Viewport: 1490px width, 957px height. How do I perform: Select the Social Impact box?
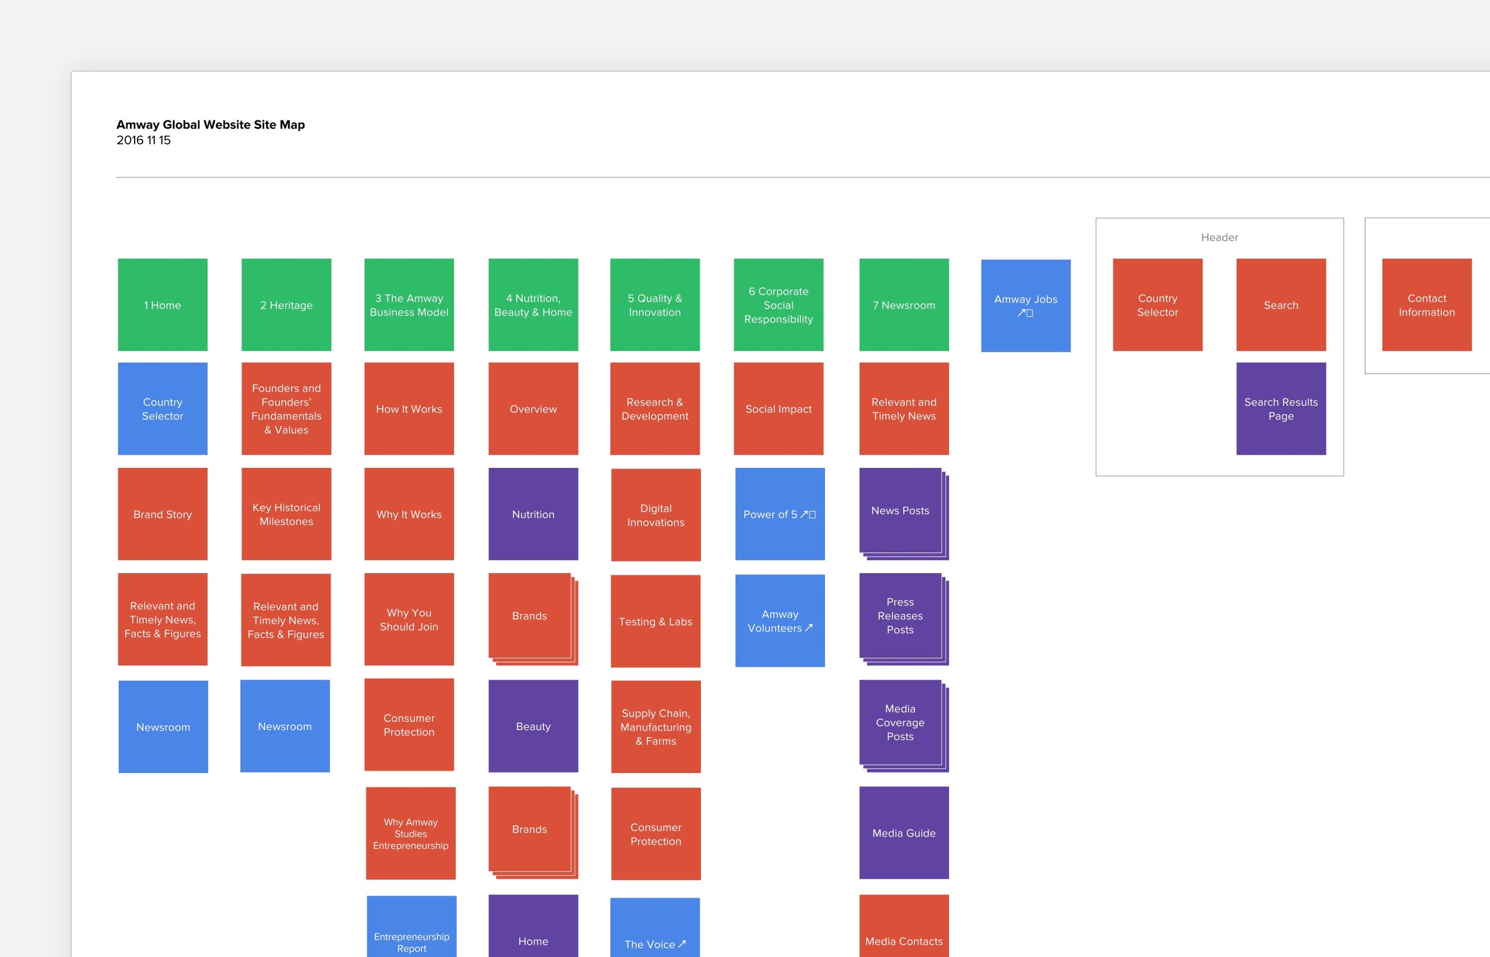(x=778, y=409)
